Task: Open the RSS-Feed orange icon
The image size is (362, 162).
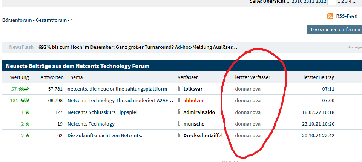Action: (330, 16)
